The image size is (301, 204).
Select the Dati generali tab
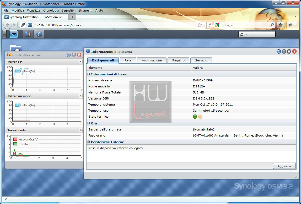tap(103, 60)
